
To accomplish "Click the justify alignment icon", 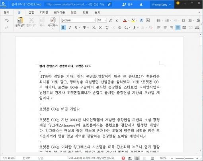I will tap(178, 27).
